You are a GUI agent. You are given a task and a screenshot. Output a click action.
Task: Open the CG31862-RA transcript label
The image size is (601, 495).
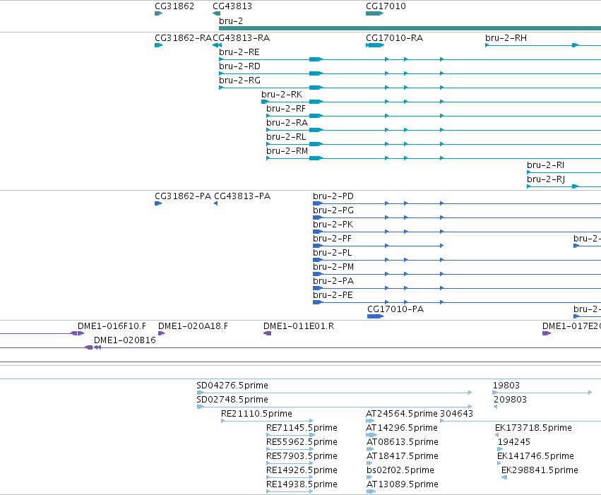tap(183, 38)
